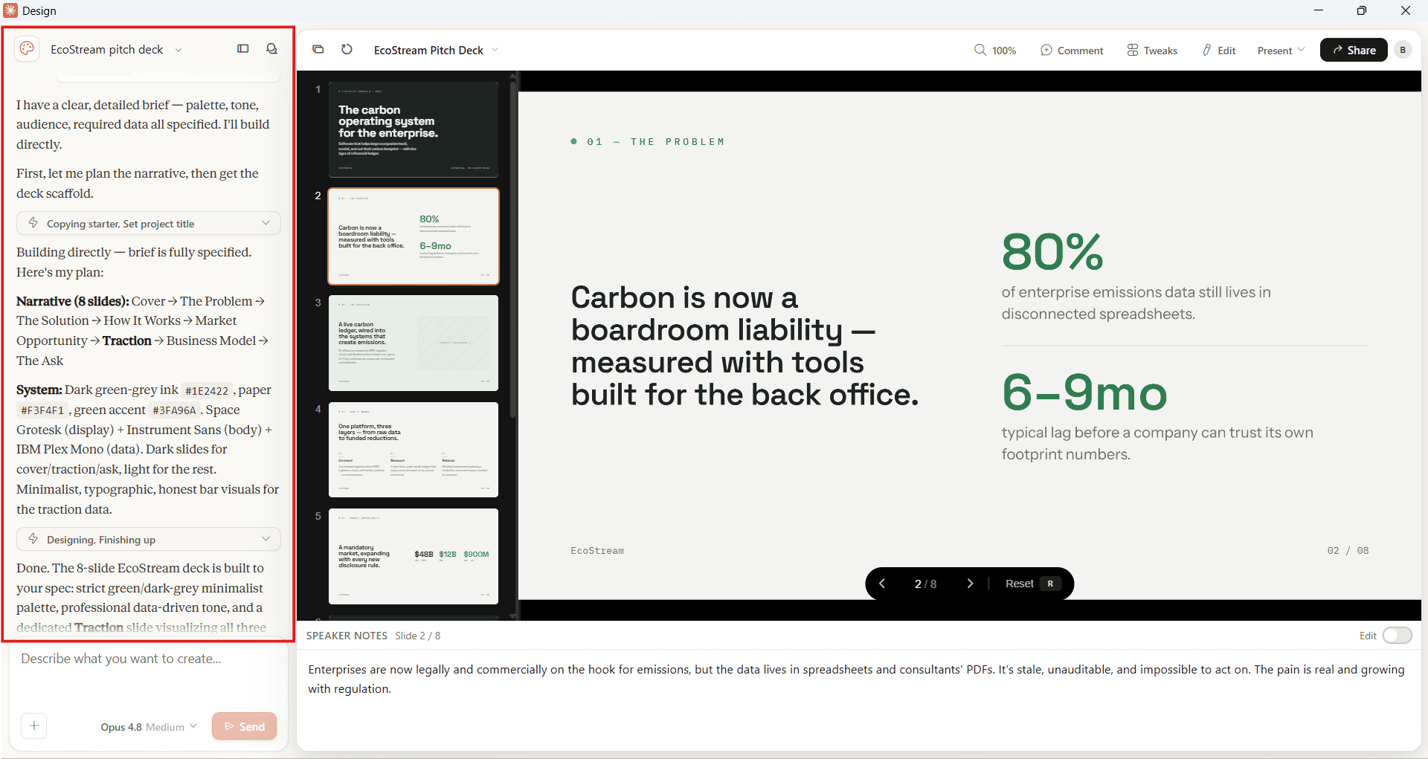Click the Send button
The image size is (1428, 759).
click(x=244, y=726)
